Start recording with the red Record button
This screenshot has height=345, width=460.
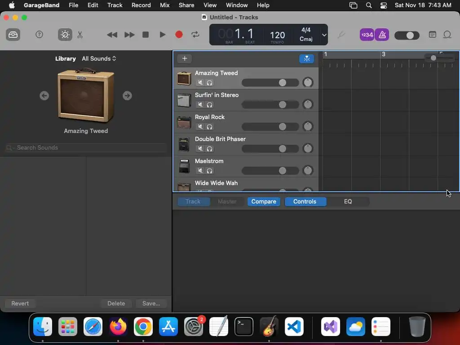point(179,35)
